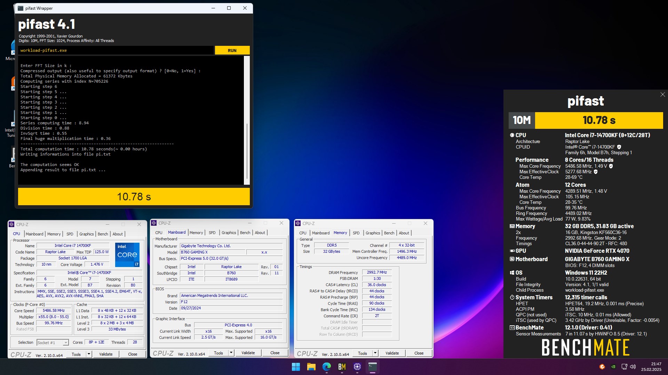Close the BenchMate pifast result panel
The height and width of the screenshot is (375, 668).
[x=662, y=94]
